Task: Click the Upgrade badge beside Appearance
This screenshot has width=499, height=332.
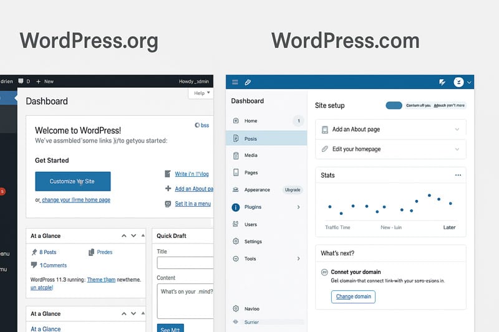Action: point(293,189)
